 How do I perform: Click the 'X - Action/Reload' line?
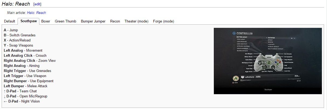click(17, 40)
